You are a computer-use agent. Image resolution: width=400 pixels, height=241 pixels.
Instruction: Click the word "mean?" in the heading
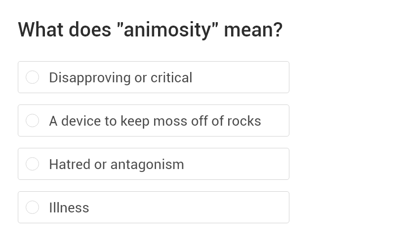pyautogui.click(x=253, y=30)
